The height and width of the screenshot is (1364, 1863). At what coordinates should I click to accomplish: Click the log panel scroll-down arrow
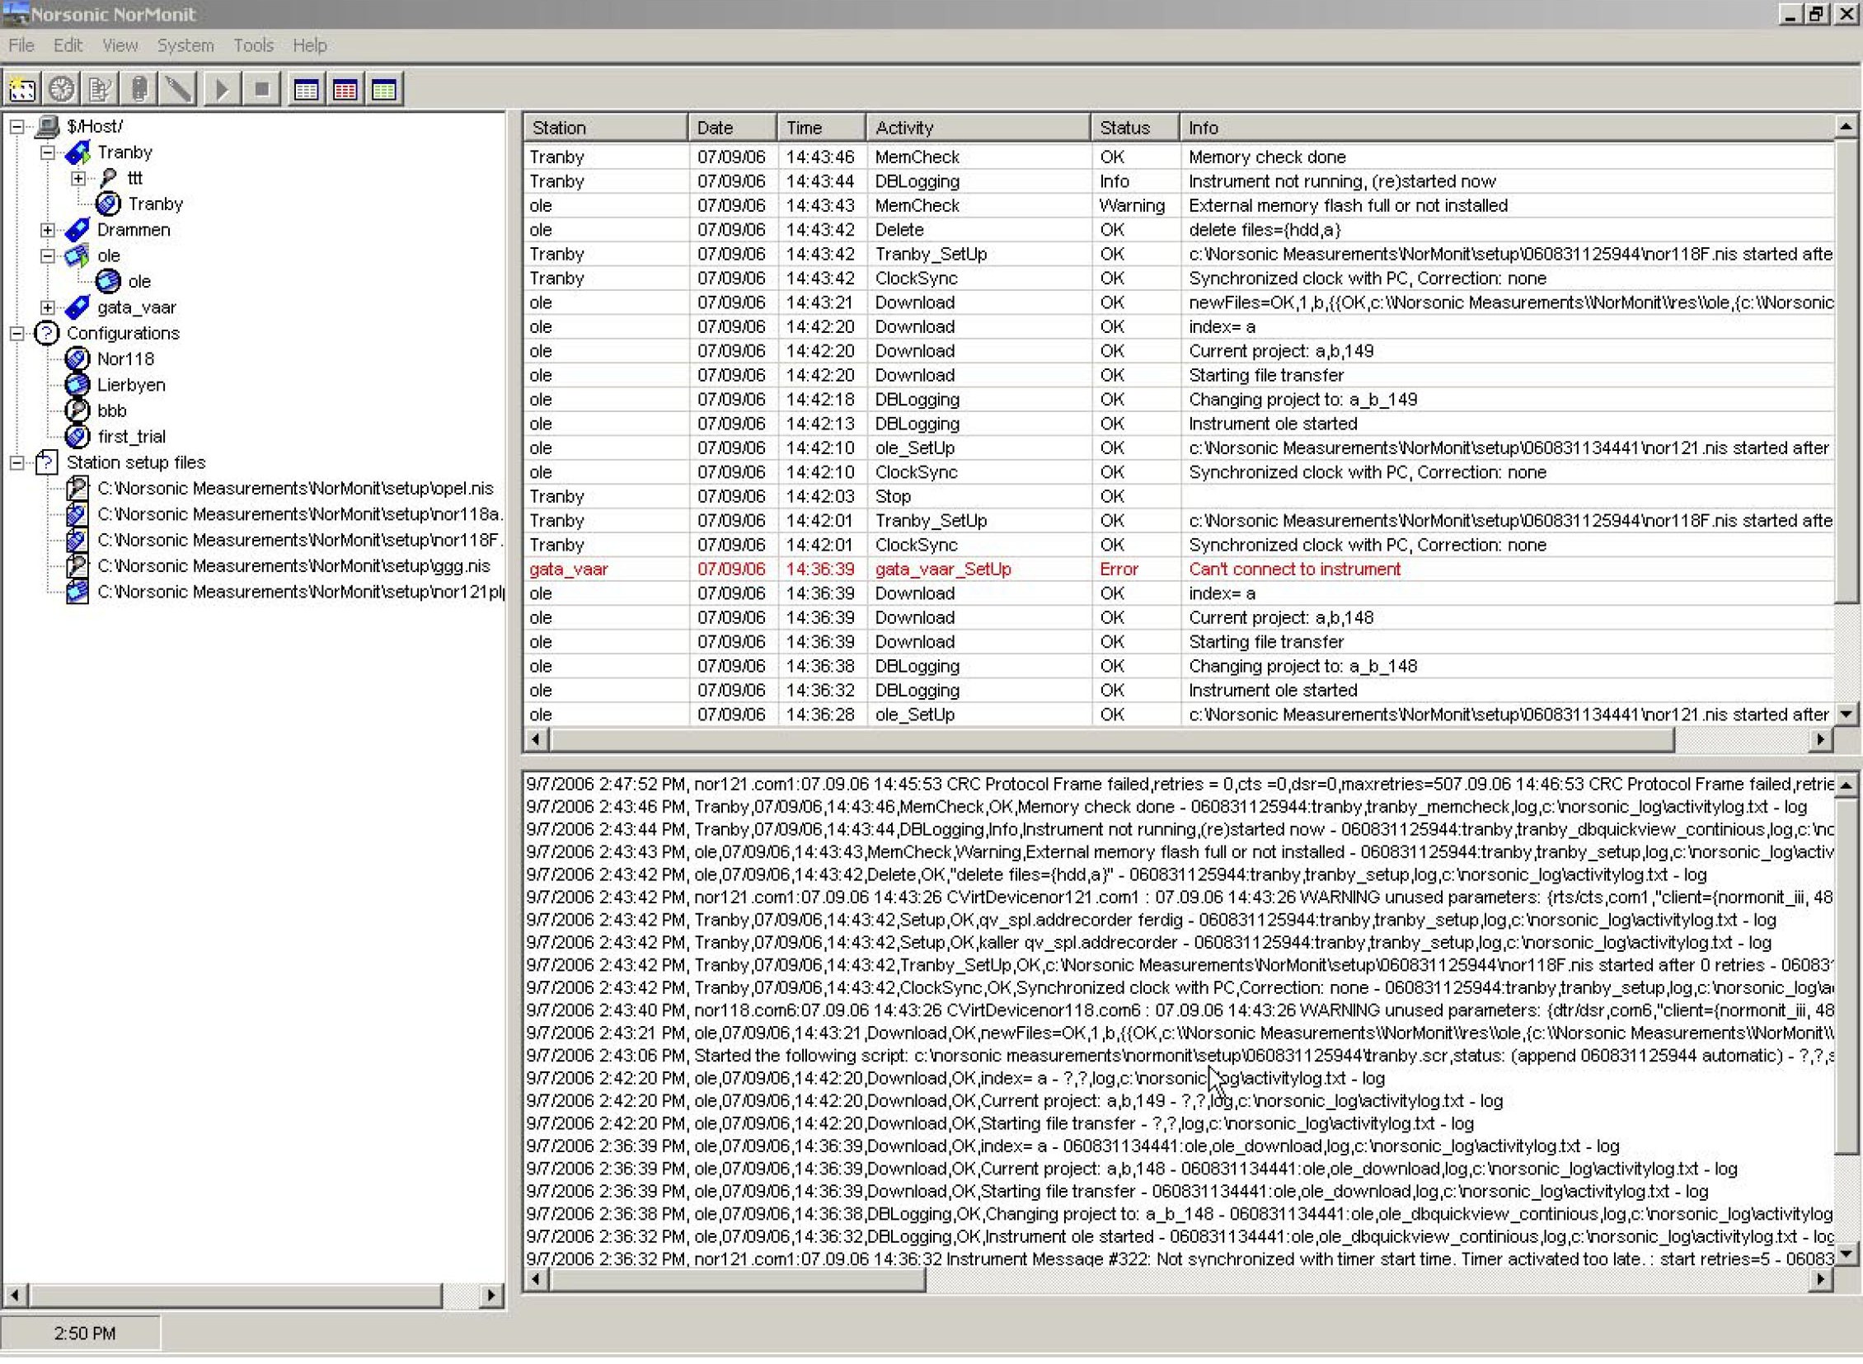[1847, 1254]
